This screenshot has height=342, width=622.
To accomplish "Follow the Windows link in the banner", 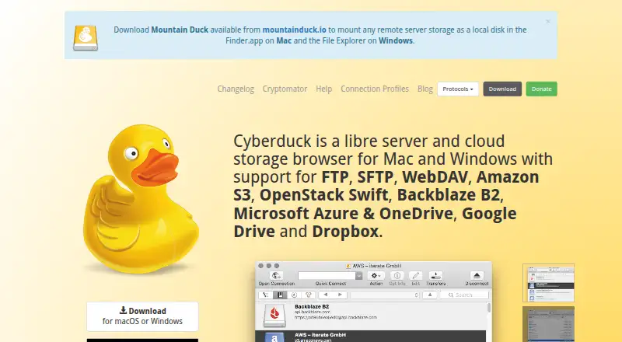I will pyautogui.click(x=396, y=40).
